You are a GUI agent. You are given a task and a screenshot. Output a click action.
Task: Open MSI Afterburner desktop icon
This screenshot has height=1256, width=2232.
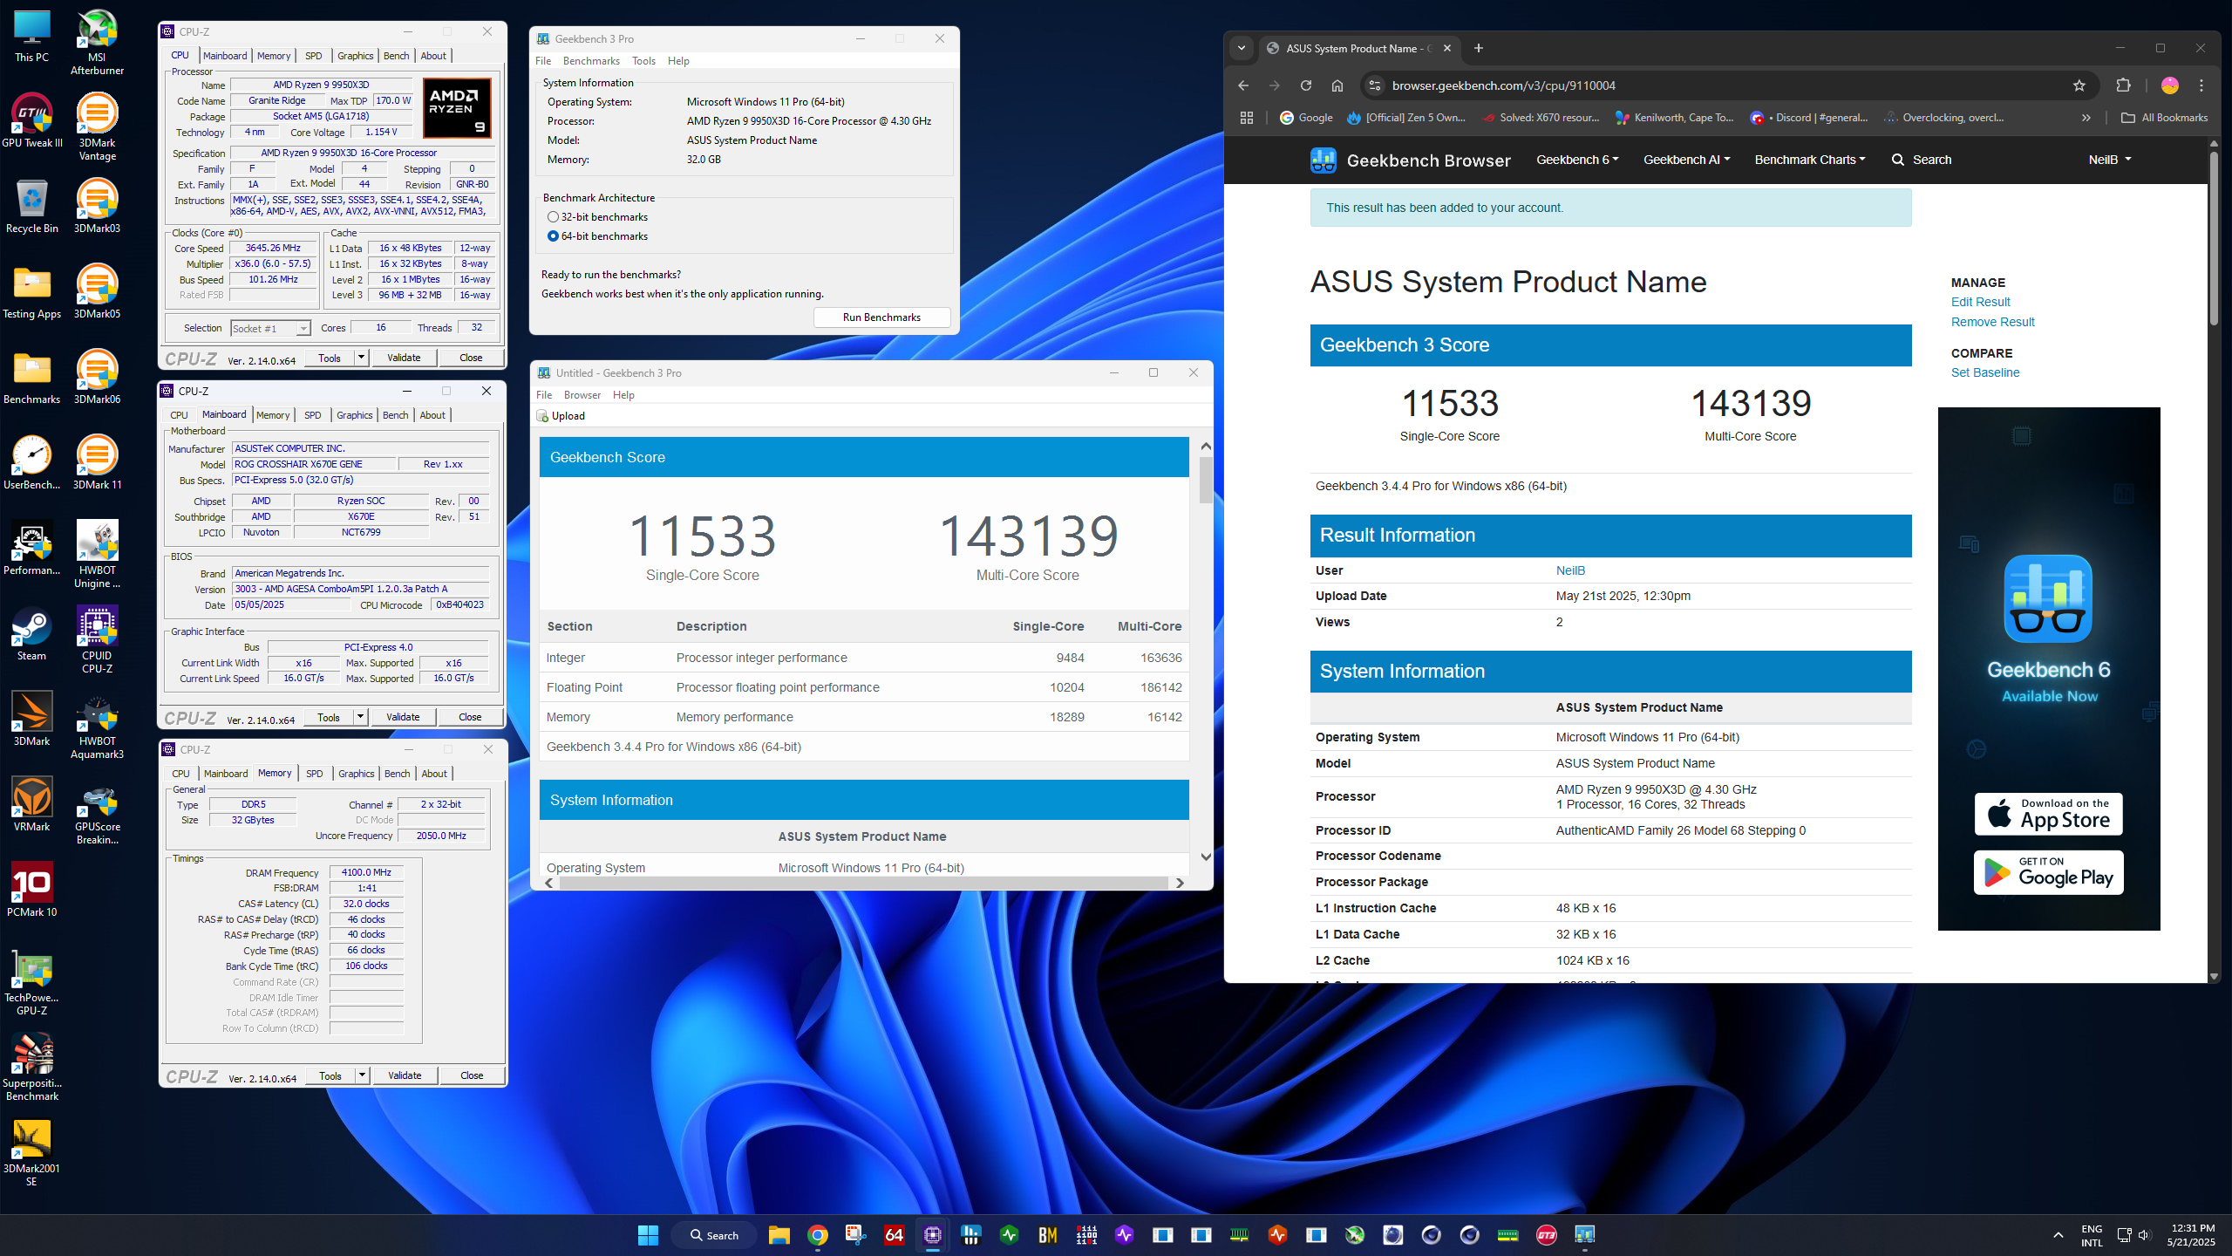click(x=97, y=41)
